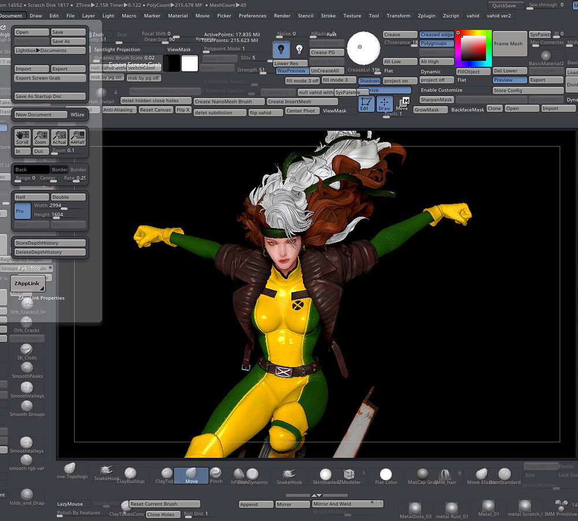Select the Move transform icon
578x521 pixels.
(x=402, y=104)
